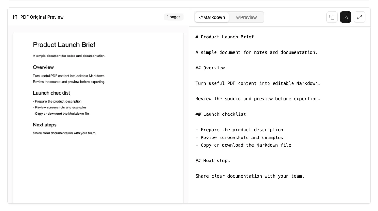378x211 pixels.
Task: Click 'Share clear documentation with your team.' in PDF
Action: tap(65, 133)
